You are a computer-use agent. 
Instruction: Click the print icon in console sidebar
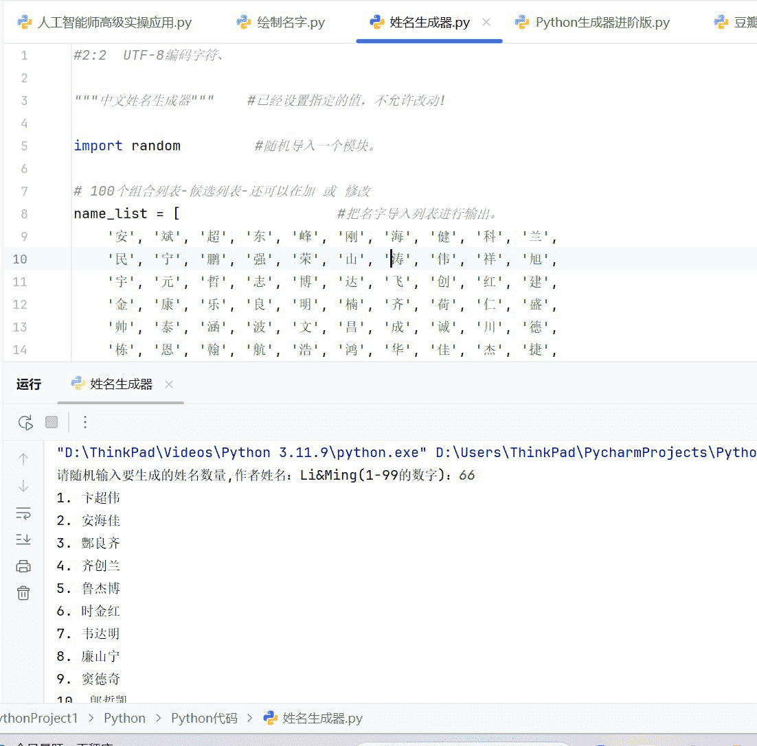(23, 566)
